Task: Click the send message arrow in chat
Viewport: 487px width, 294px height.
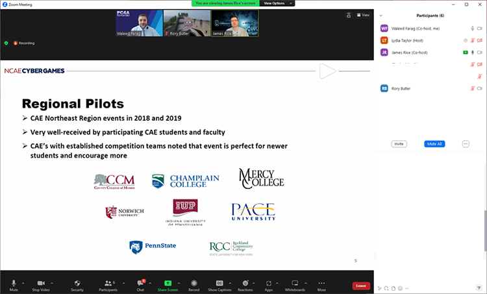Action: coord(479,288)
